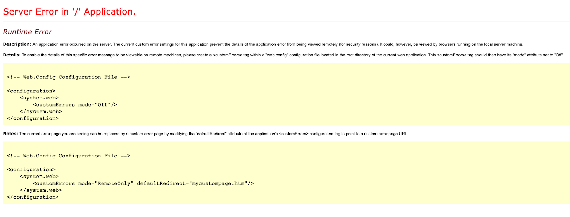Click 'An application error occurred on the server' text
This screenshot has height=217, width=570.
[72, 44]
